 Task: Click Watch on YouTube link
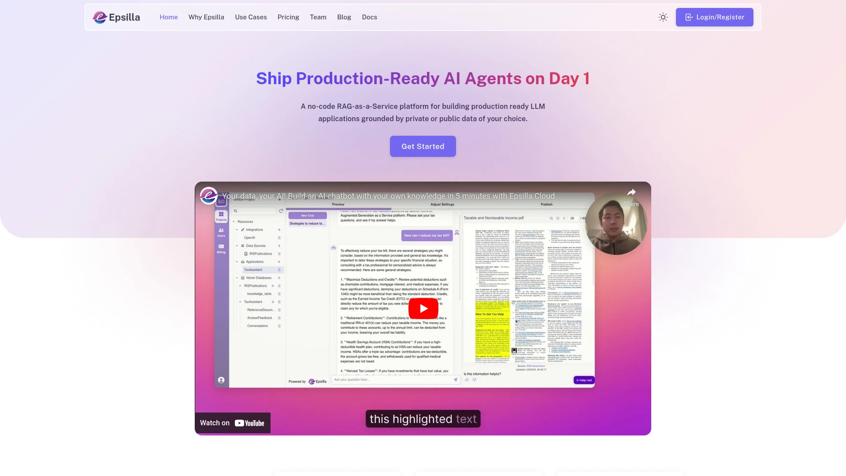[232, 423]
